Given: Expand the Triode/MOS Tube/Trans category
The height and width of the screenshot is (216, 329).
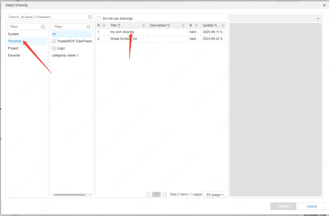Looking at the screenshot, I should point(54,41).
